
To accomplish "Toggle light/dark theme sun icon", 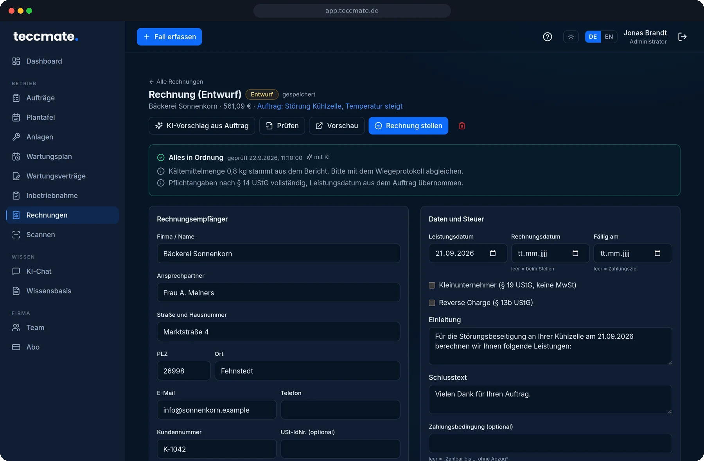I will point(571,37).
